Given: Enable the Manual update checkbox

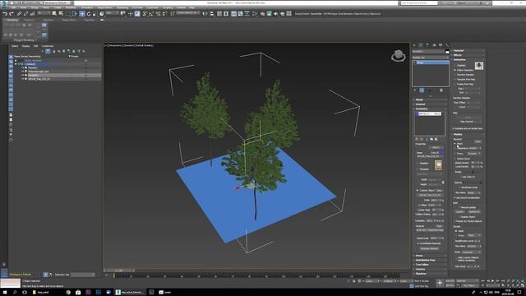Looking at the screenshot, I should [468, 207].
